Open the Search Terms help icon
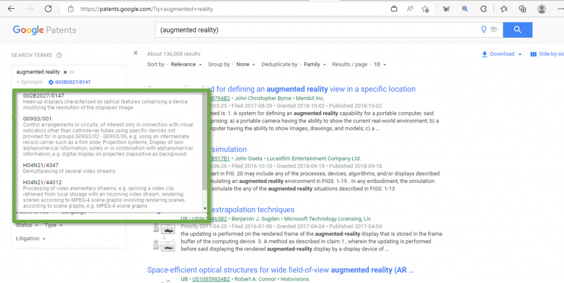 point(59,56)
